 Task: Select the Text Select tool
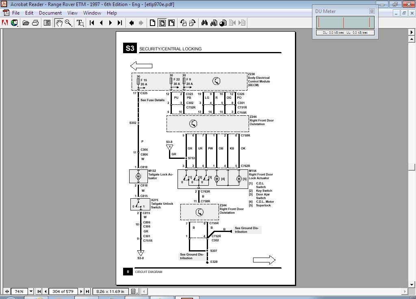pos(80,23)
